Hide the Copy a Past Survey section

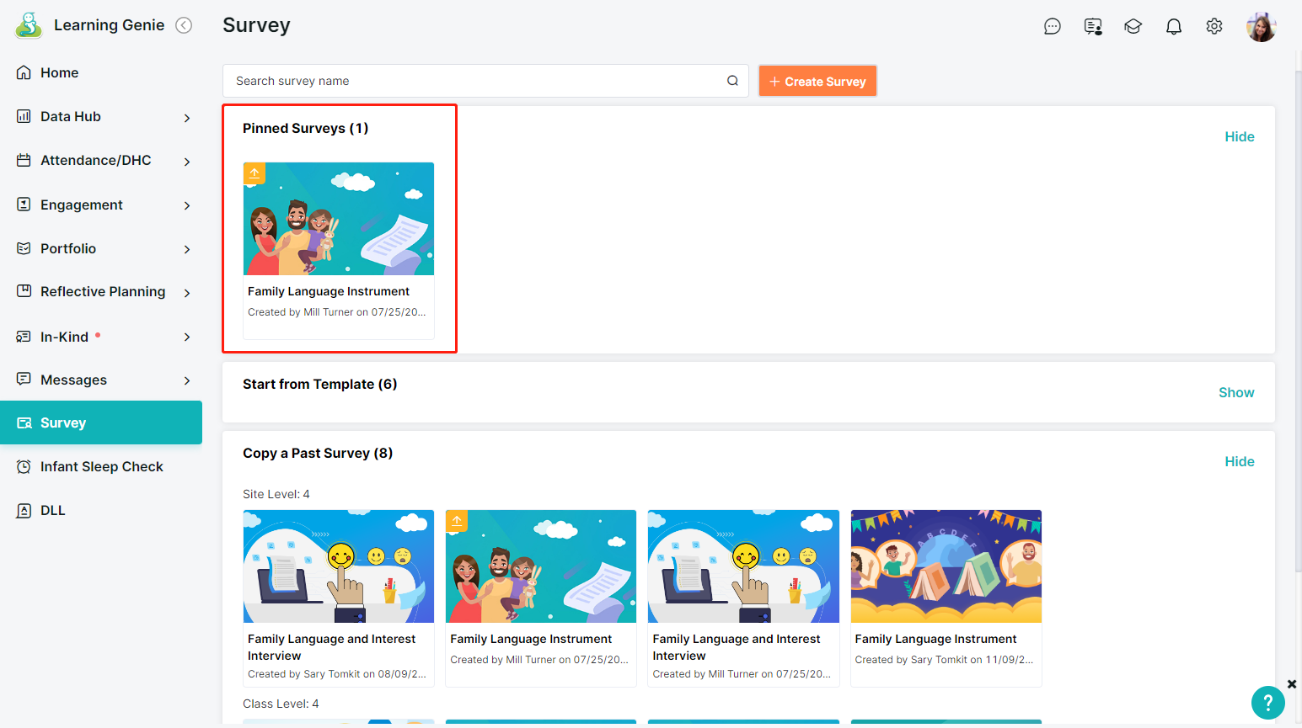(1239, 461)
